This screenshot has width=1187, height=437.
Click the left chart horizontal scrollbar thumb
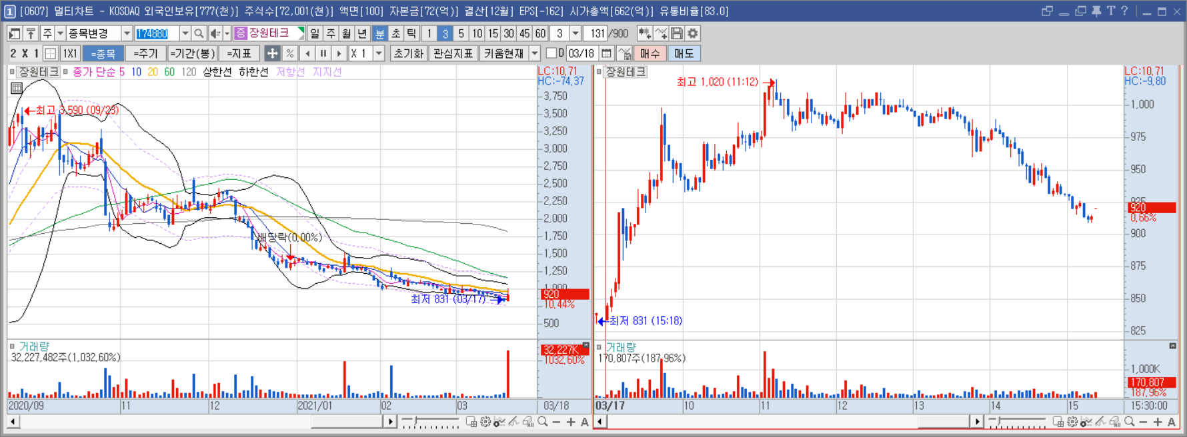(x=346, y=422)
